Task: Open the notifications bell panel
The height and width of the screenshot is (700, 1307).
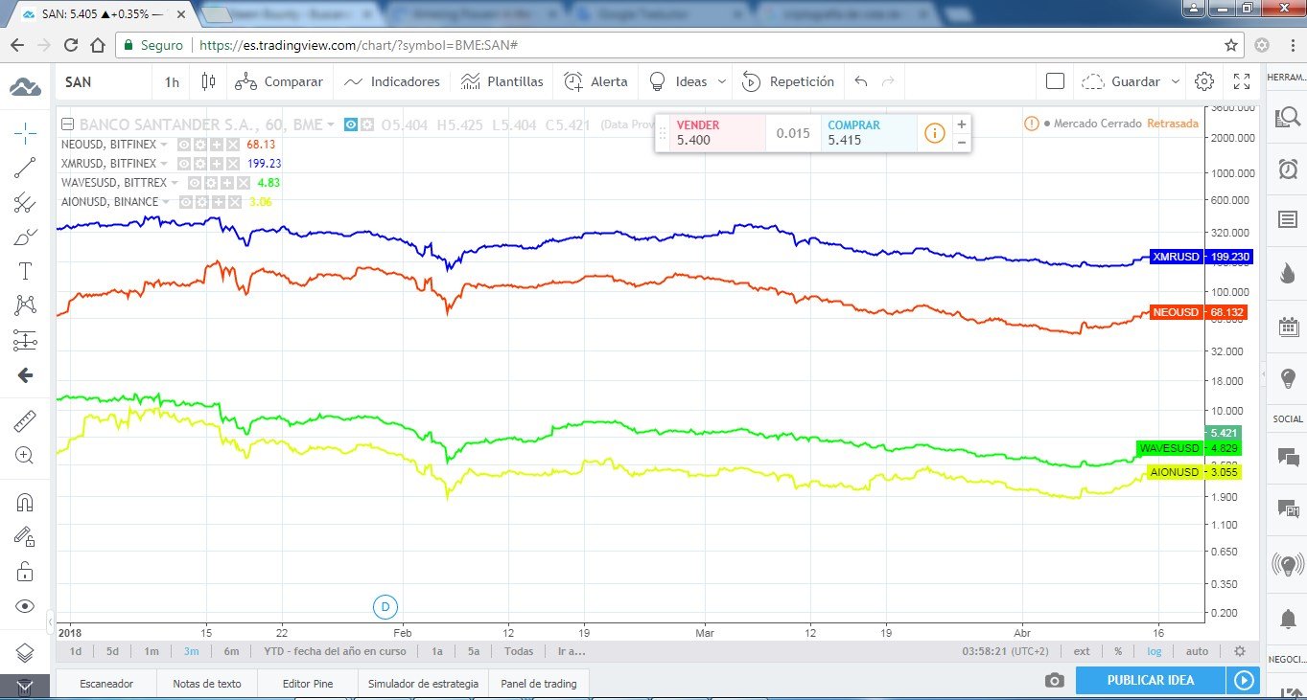Action: 1287,620
